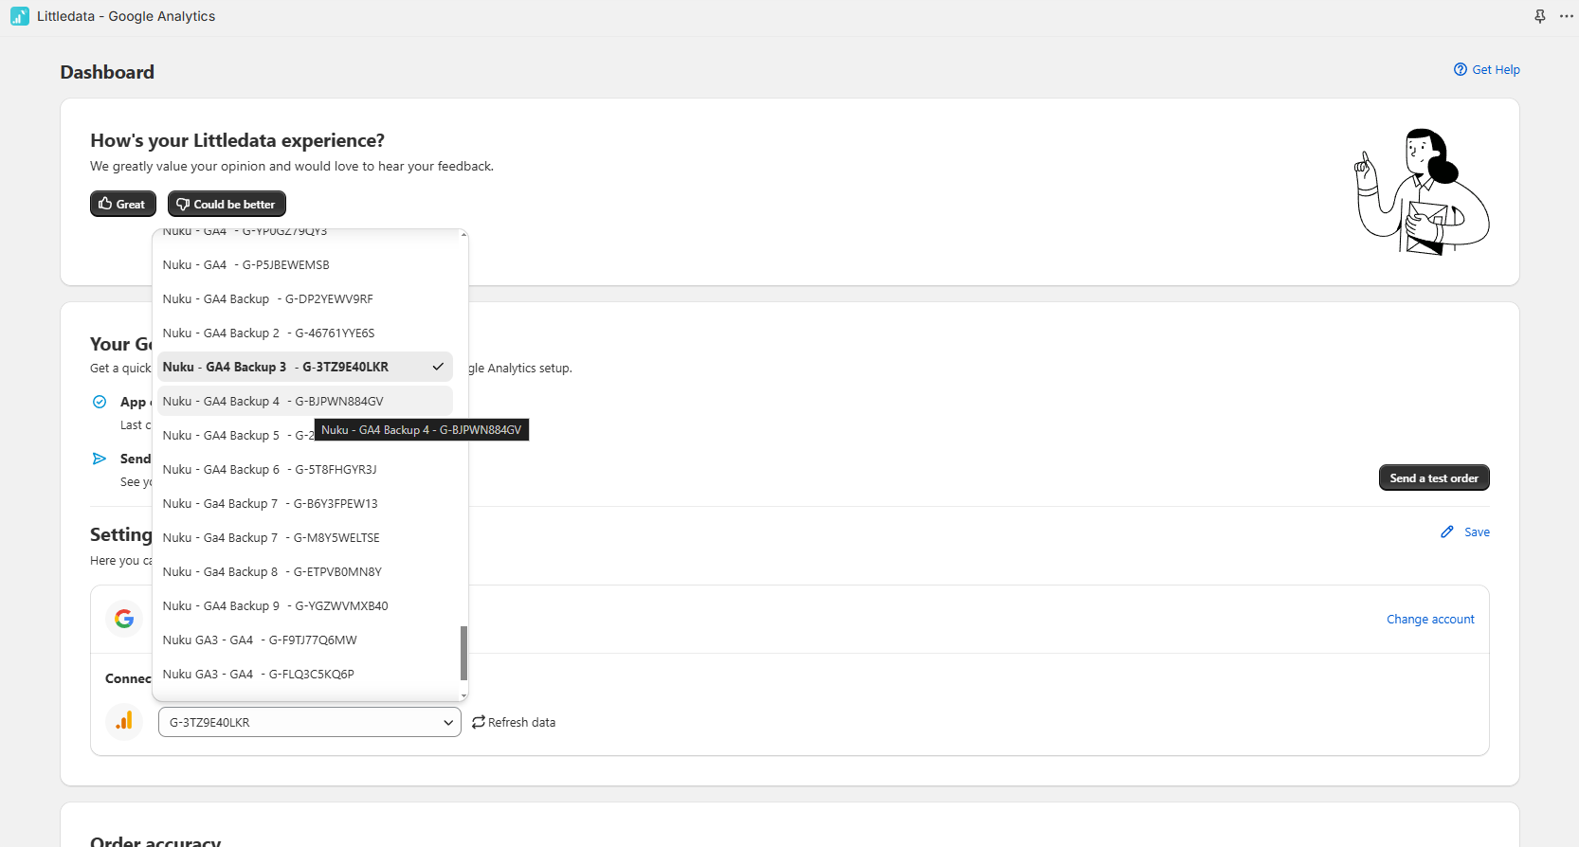1579x847 pixels.
Task: Click the Littledata app logo icon
Action: pyautogui.click(x=20, y=16)
